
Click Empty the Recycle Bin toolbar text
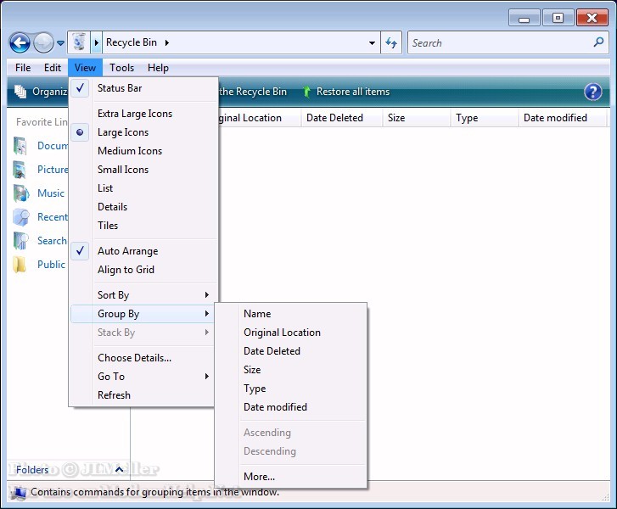[253, 92]
